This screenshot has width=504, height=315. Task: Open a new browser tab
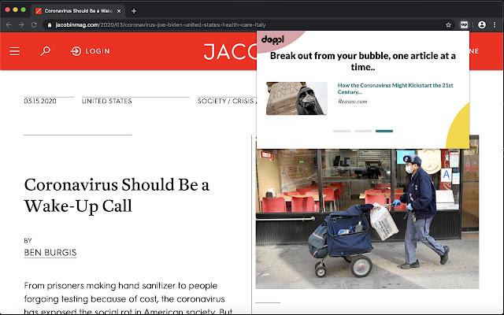[134, 11]
